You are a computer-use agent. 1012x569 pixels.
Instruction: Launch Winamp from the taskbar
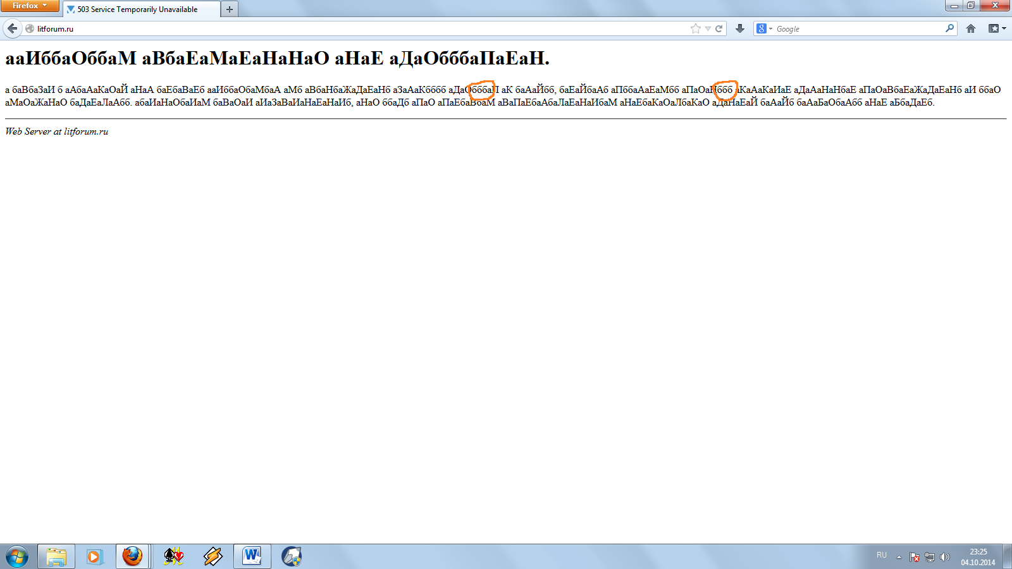tap(213, 556)
